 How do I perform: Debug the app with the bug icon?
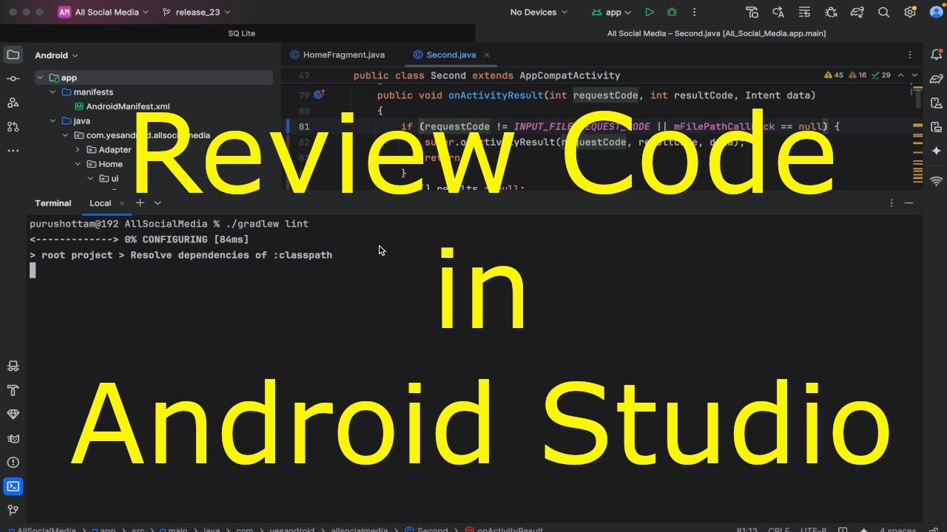pos(672,12)
